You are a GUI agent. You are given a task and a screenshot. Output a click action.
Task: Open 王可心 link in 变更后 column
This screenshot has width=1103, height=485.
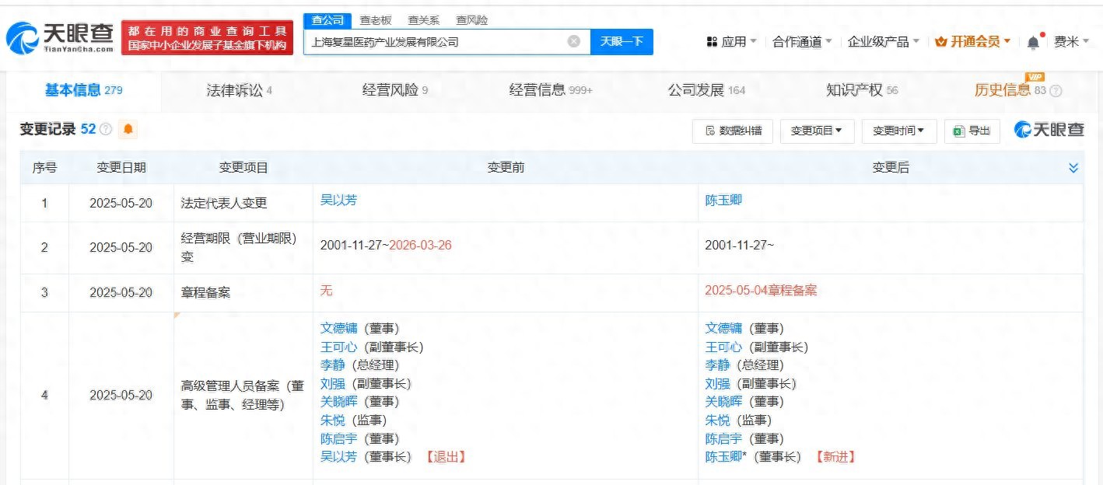[723, 347]
